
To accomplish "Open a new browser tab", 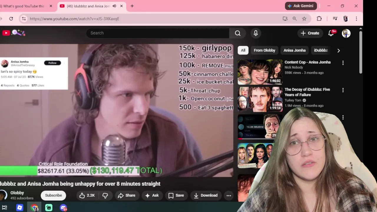I will coord(132,6).
